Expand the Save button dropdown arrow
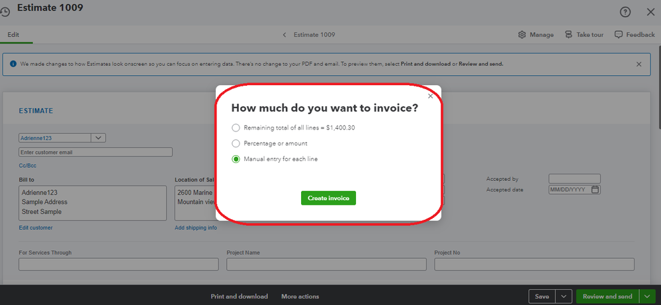This screenshot has height=305, width=661. 564,296
